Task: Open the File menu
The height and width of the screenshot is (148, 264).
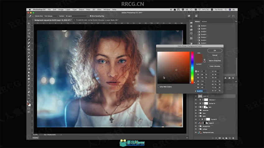Action: click(49, 10)
